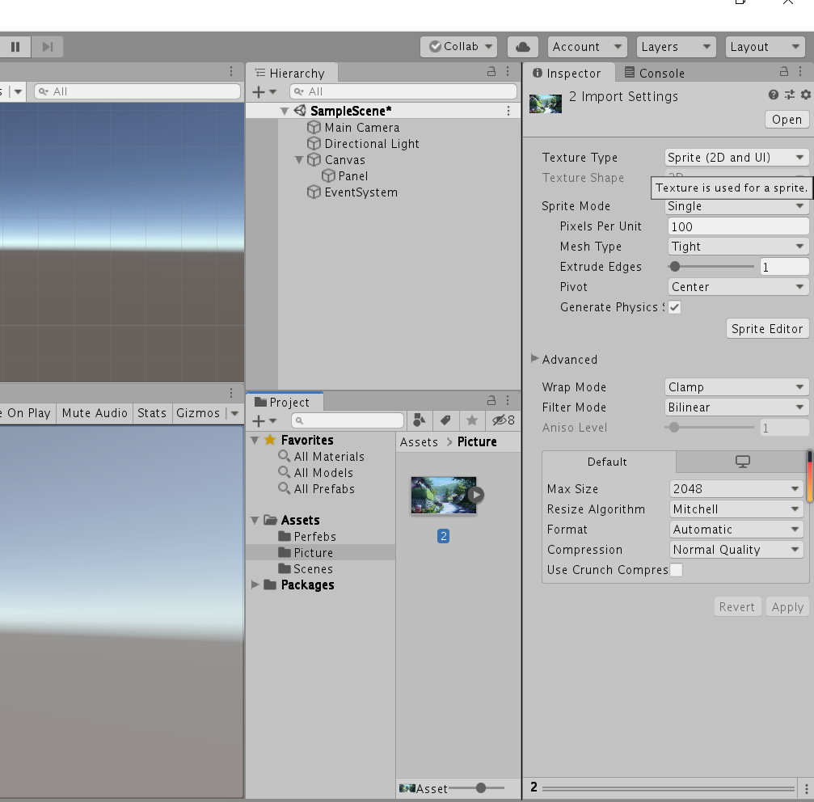
Task: Open the Pivot dropdown
Action: (x=738, y=287)
